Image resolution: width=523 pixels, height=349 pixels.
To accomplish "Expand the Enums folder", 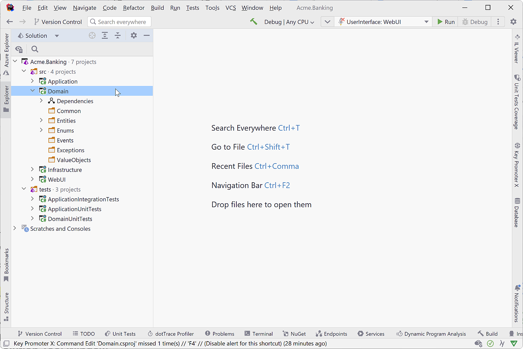I will pos(41,130).
